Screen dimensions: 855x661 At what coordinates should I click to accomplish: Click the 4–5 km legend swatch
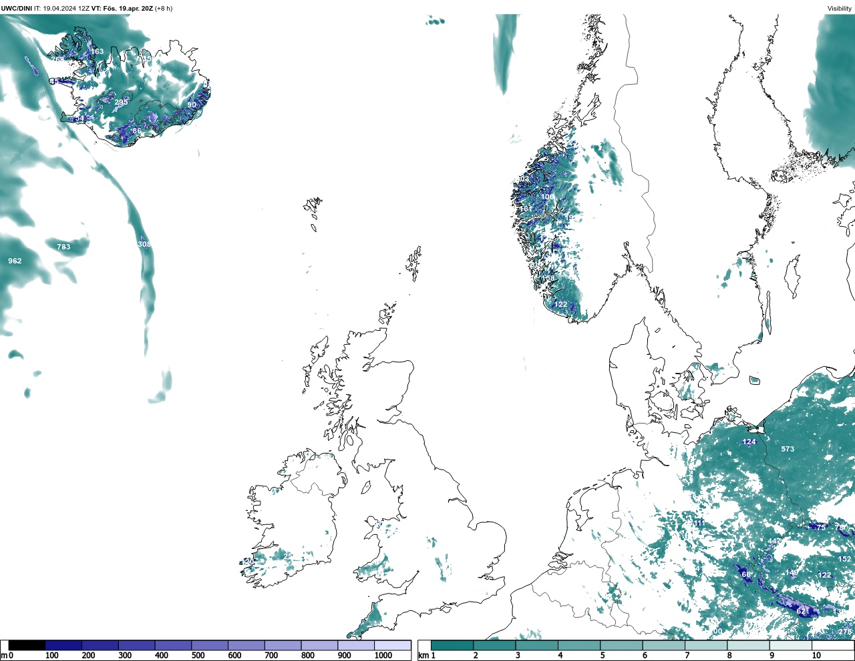coord(578,646)
